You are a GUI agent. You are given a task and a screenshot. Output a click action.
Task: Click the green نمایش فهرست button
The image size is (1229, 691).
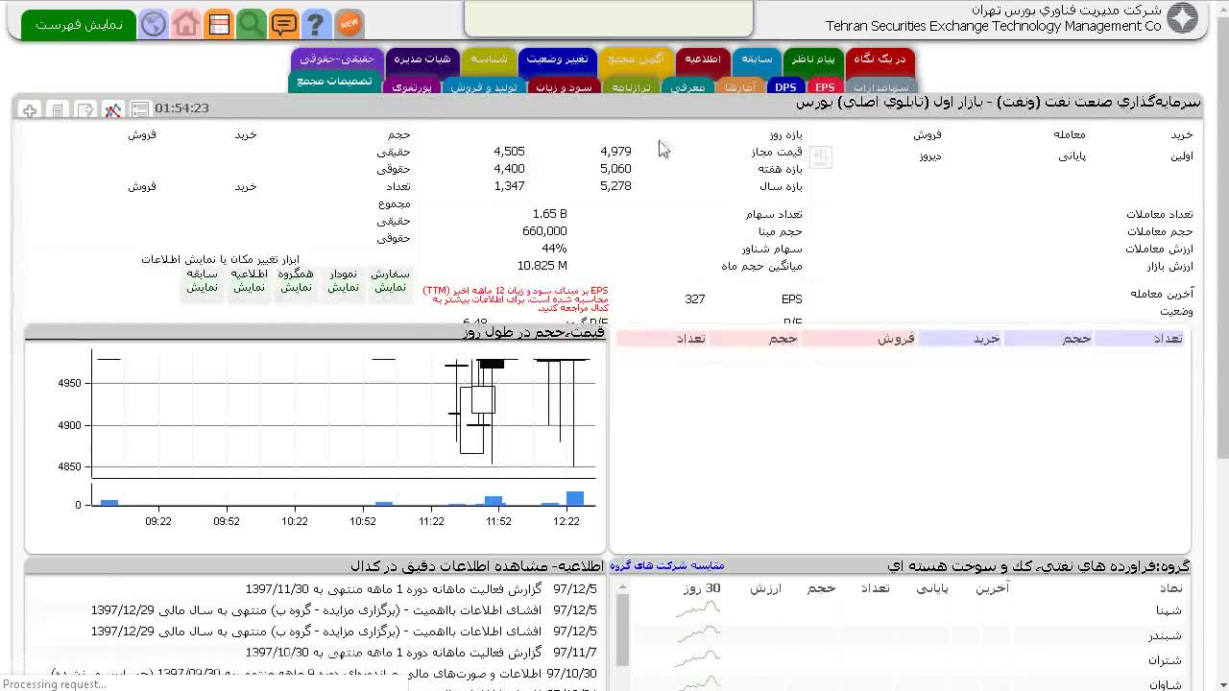(79, 24)
